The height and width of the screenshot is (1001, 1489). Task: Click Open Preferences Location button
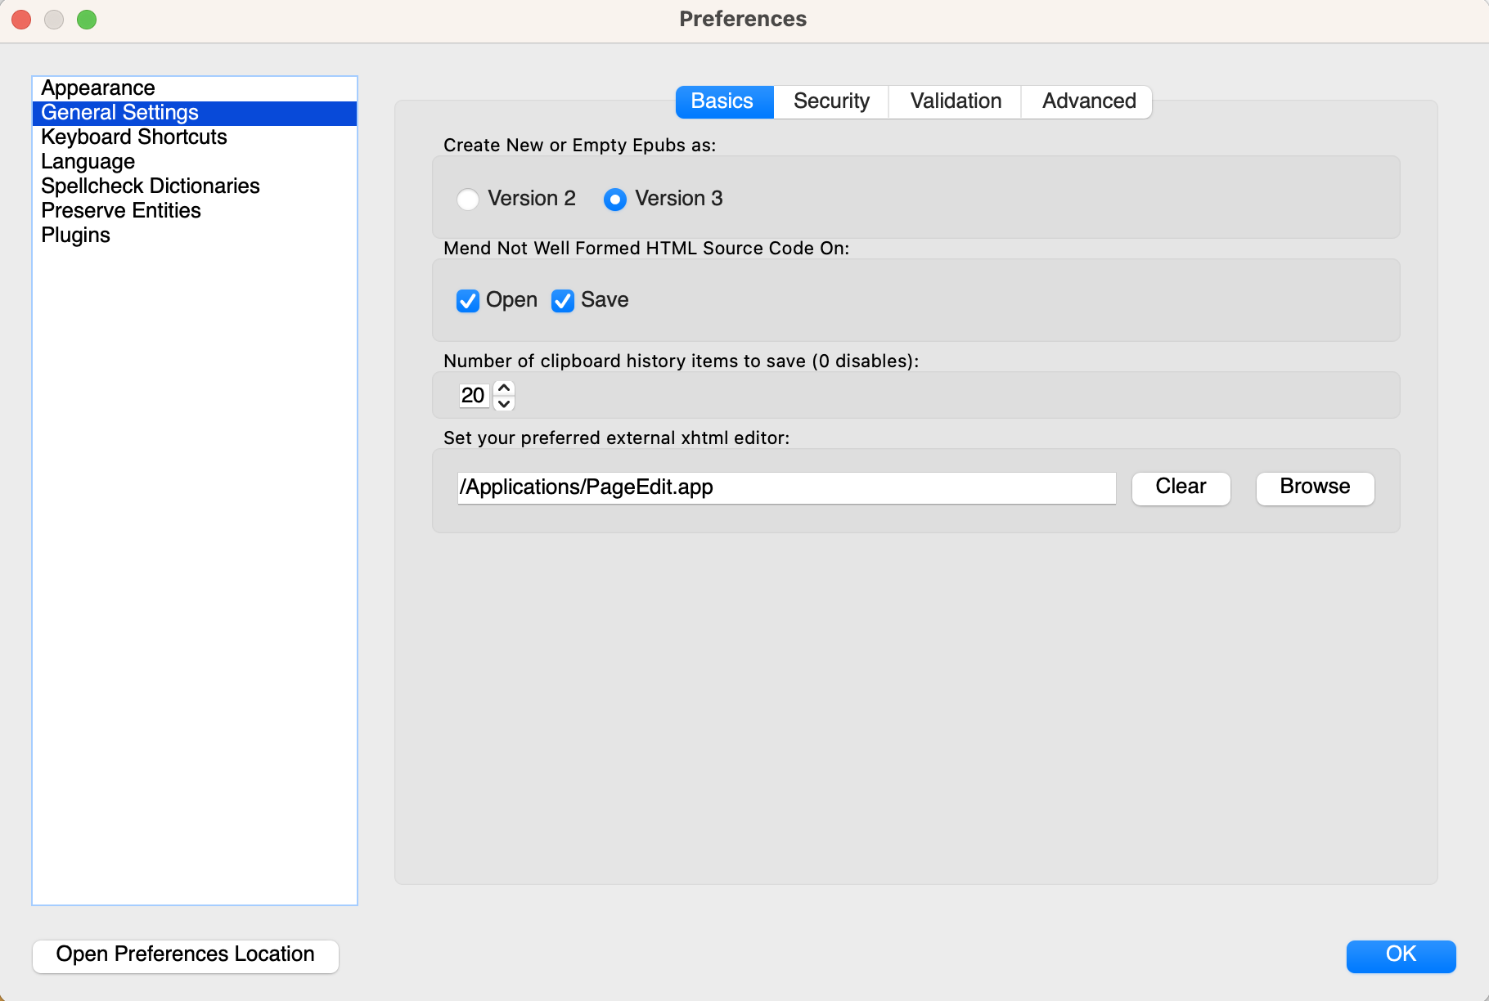[x=185, y=955]
